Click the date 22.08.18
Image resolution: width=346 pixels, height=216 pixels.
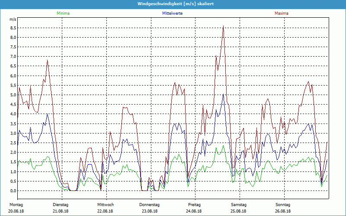[x=105, y=211]
